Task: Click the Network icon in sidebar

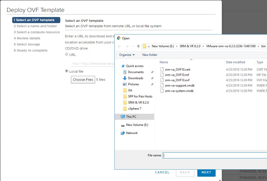Action: coord(123,133)
